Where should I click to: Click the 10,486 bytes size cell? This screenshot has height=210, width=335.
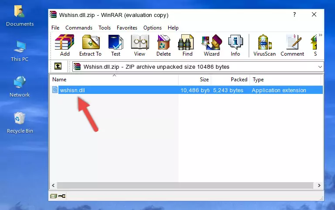[x=195, y=90]
